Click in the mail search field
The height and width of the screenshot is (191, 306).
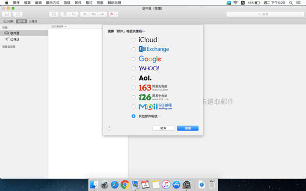[x=265, y=14]
